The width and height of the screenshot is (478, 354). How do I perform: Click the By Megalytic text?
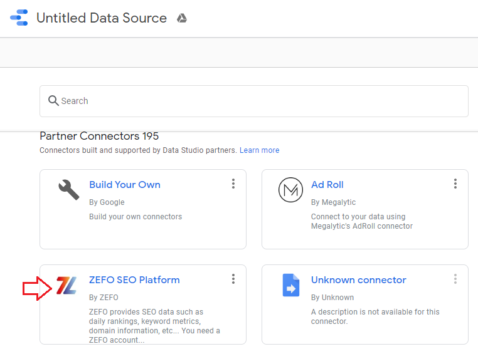tap(333, 202)
